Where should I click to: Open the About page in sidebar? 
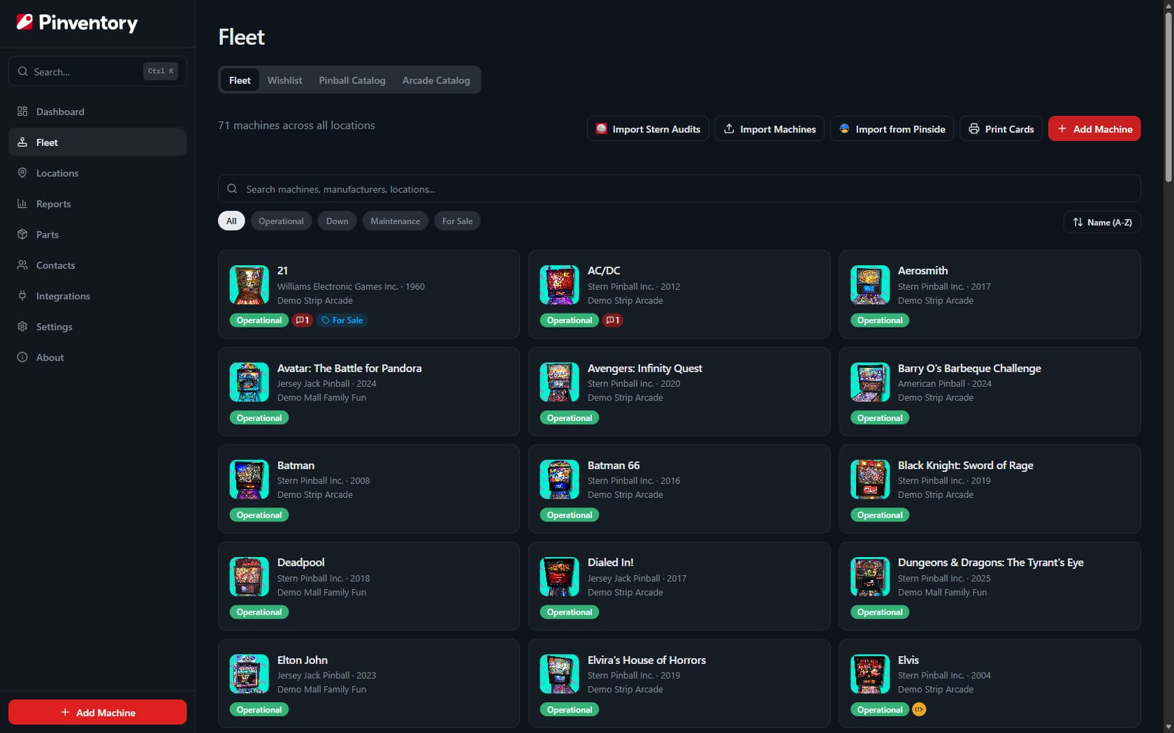tap(97, 357)
